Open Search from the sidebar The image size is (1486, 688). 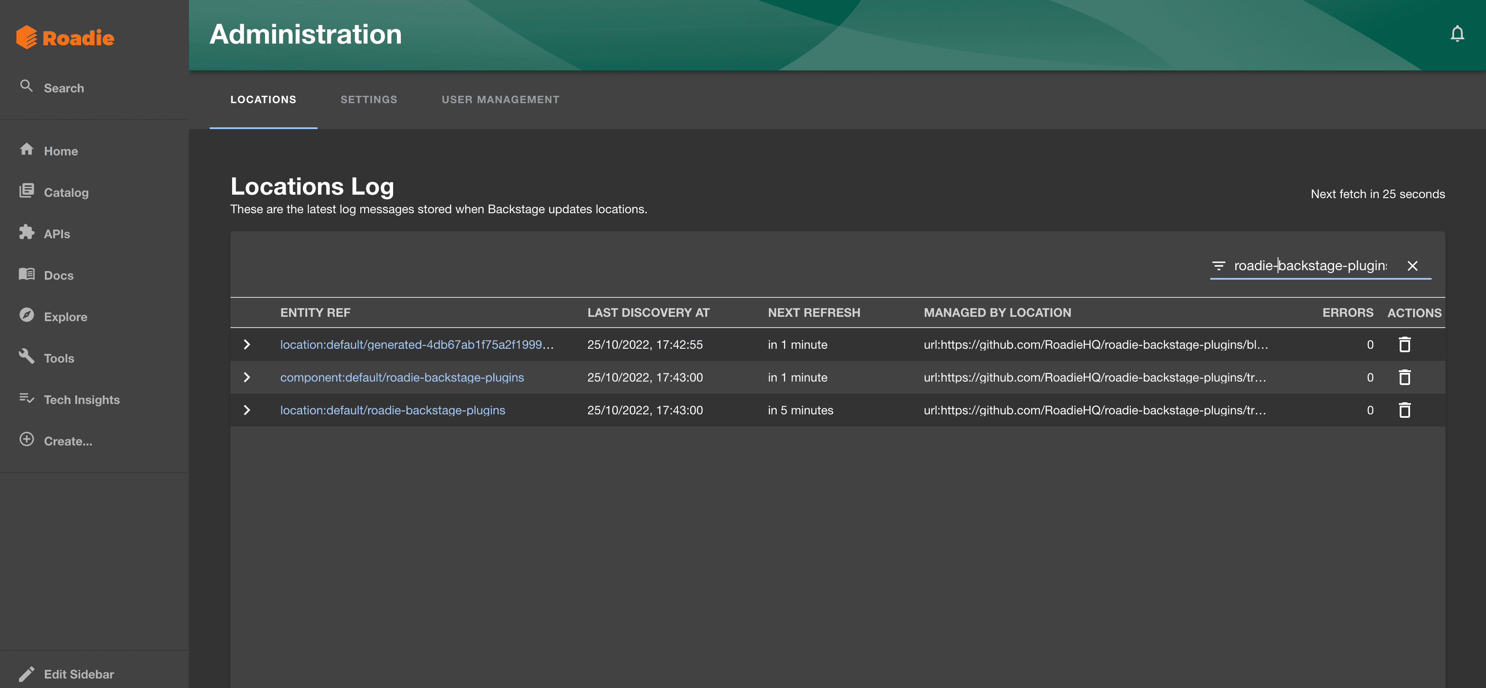(63, 88)
